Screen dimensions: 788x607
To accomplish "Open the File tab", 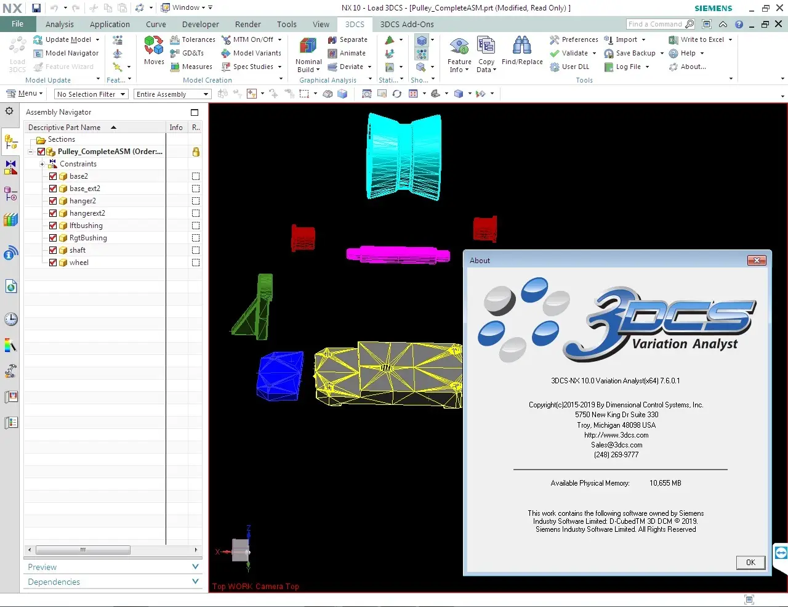I will (x=17, y=24).
